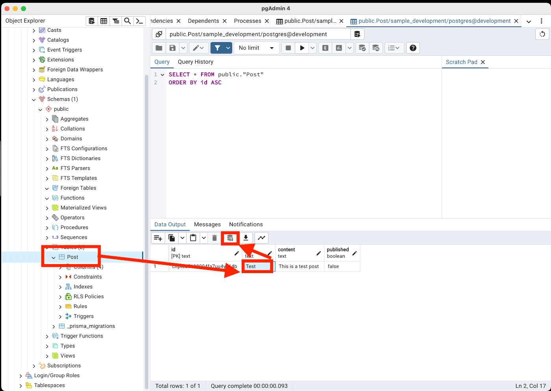
Task: Click the PSQL Tool terminal icon
Action: [x=139, y=21]
